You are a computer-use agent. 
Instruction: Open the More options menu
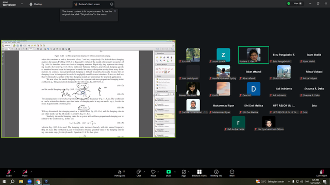tap(232, 173)
